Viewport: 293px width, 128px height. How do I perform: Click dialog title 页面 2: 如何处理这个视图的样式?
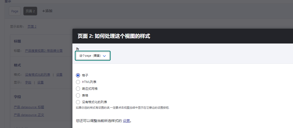click(x=114, y=36)
